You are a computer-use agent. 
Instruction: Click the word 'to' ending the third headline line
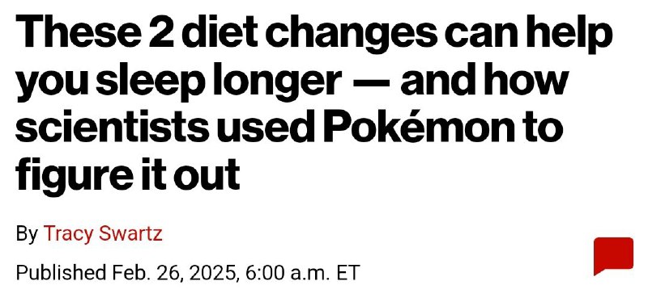[542, 128]
